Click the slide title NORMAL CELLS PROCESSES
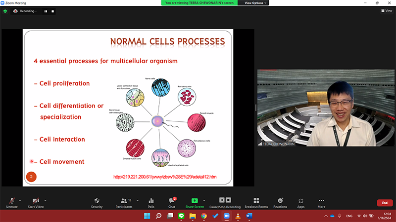This screenshot has width=396, height=222. click(167, 41)
